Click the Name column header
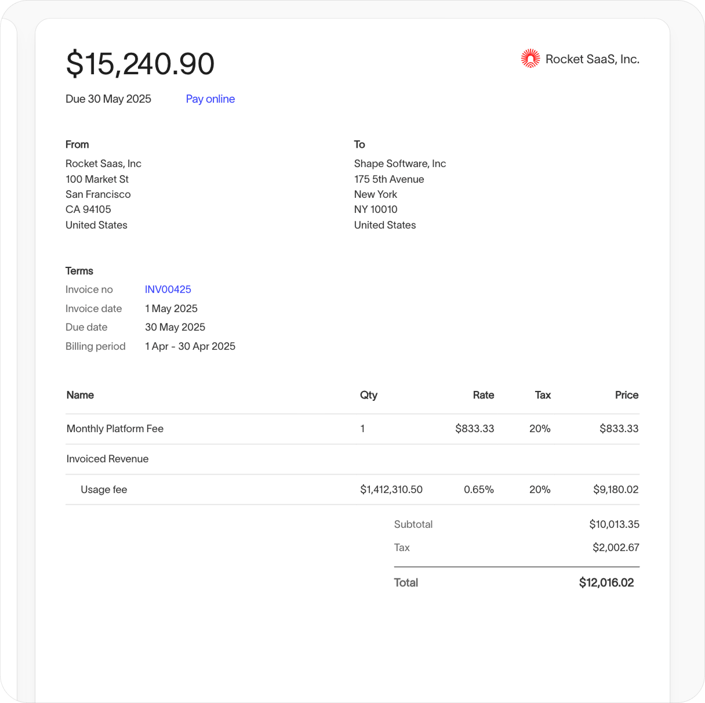The height and width of the screenshot is (703, 705). coord(80,395)
